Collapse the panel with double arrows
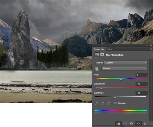The image size is (153, 127). 147,46
